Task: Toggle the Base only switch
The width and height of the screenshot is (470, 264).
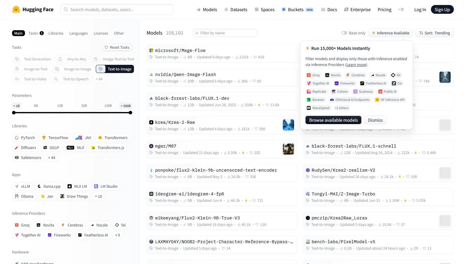Action: tap(344, 33)
